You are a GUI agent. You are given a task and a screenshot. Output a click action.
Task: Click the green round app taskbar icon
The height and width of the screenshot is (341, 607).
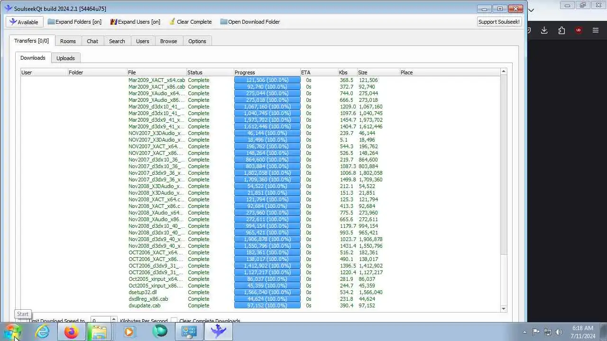coord(160,332)
